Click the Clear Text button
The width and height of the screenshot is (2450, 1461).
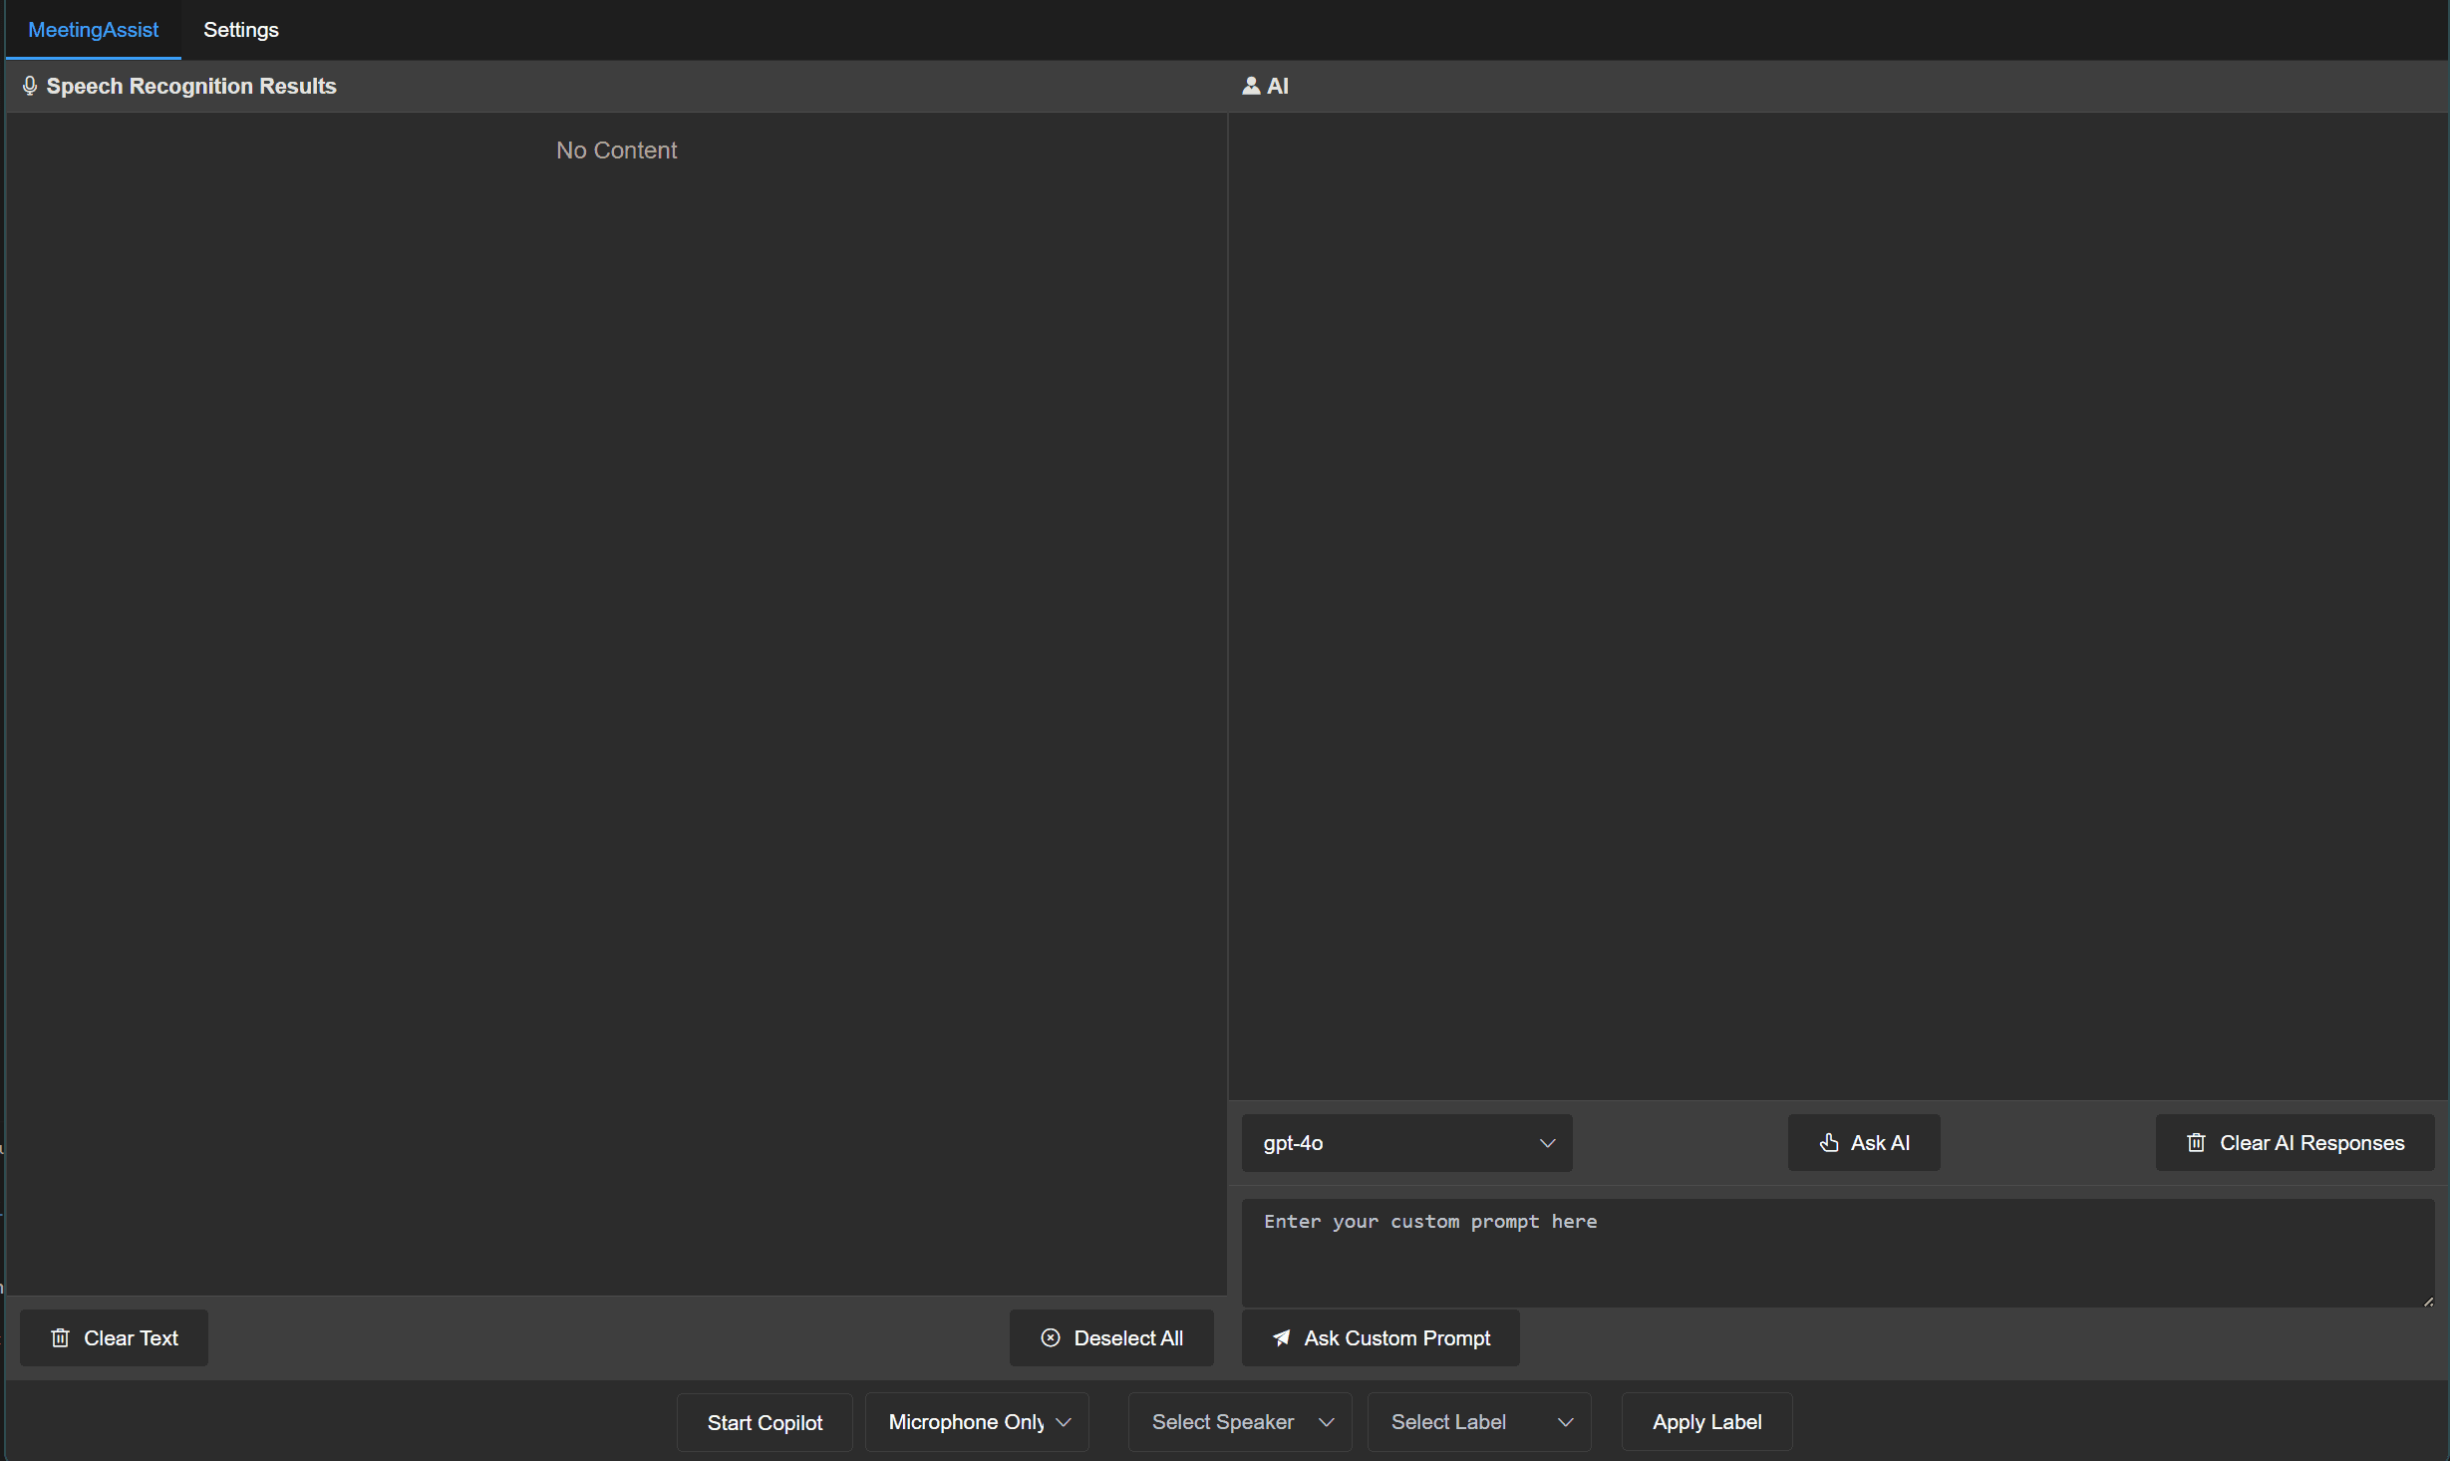114,1338
